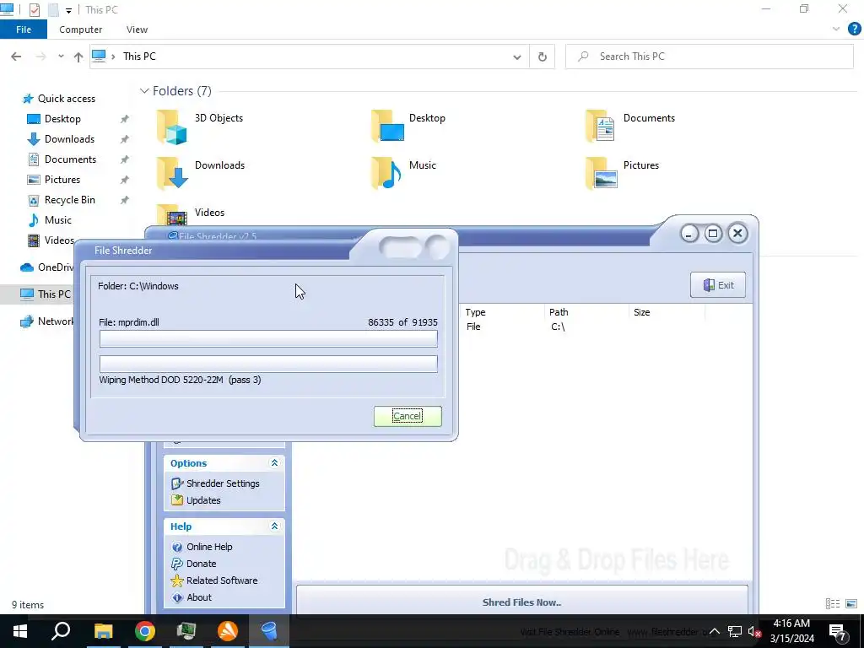Open the Windows Start menu
This screenshot has height=648, width=864.
click(20, 631)
